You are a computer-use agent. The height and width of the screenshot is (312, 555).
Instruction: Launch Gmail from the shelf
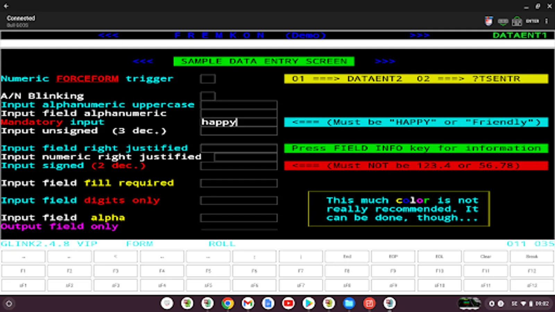point(248,304)
